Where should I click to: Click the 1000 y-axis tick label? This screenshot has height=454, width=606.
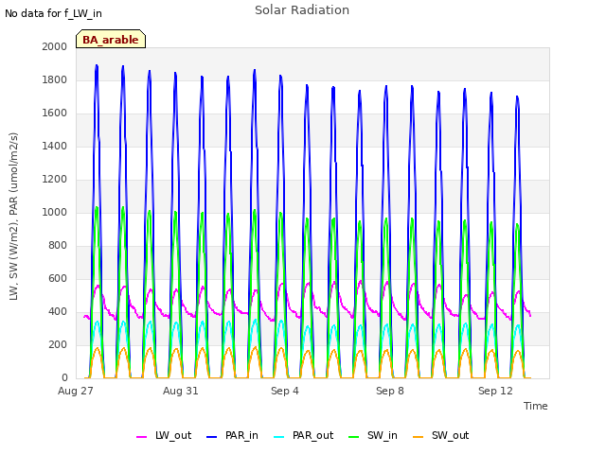coord(55,212)
